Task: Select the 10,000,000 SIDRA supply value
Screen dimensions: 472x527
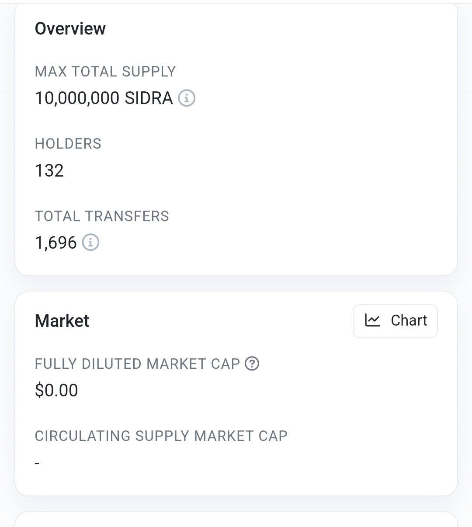Action: (x=104, y=98)
